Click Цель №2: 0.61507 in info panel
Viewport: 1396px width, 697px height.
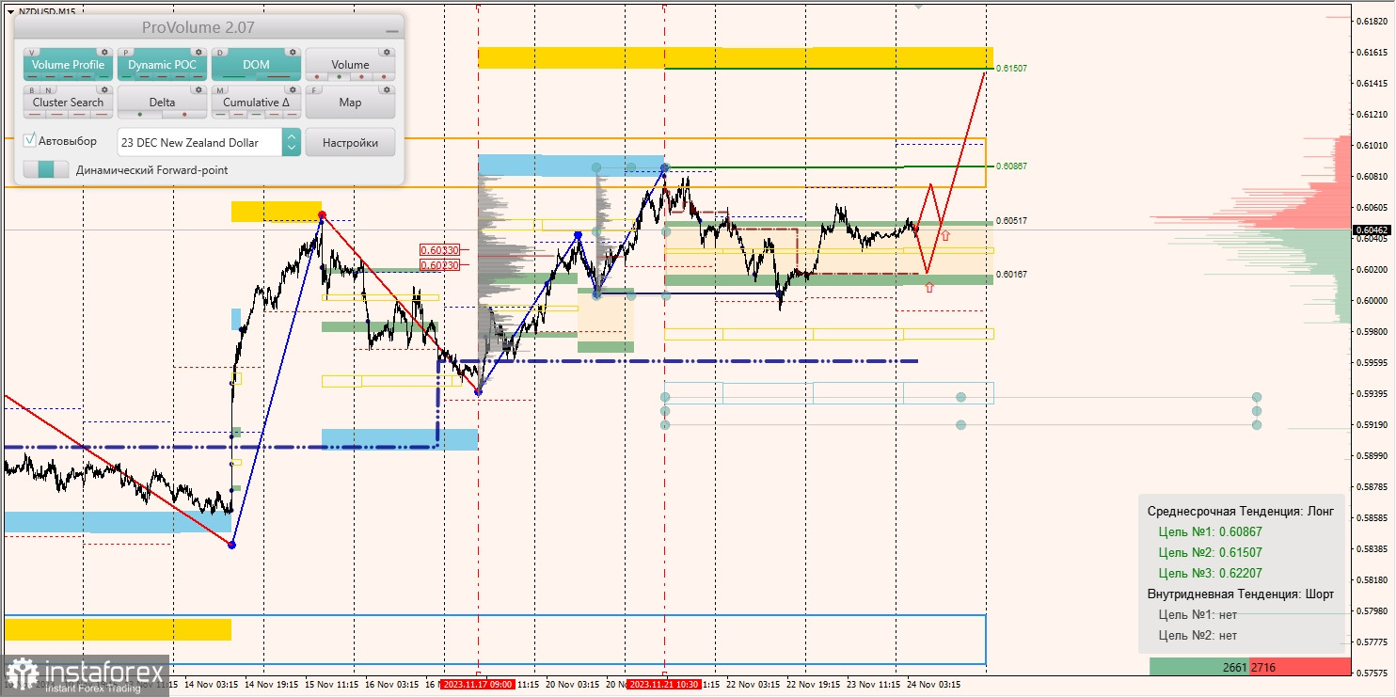coord(1210,552)
